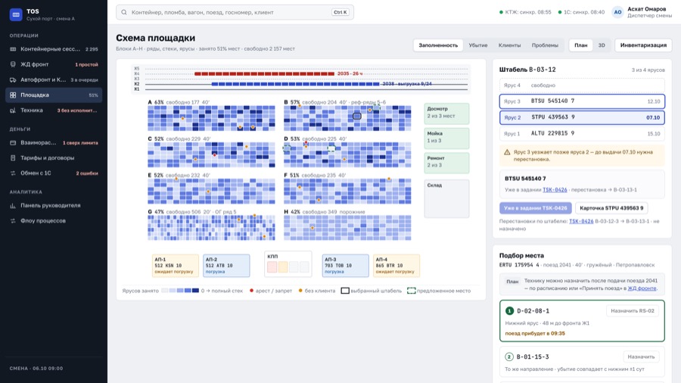Viewport: 681px width, 383px height.
Task: Switch to the Убытие tab
Action: tap(477, 45)
